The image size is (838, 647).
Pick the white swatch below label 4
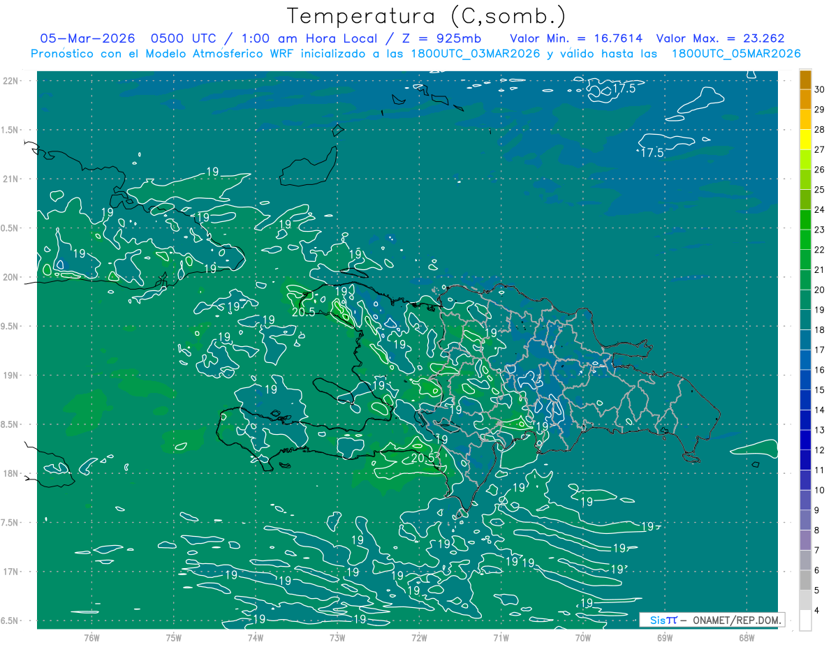[x=805, y=620]
